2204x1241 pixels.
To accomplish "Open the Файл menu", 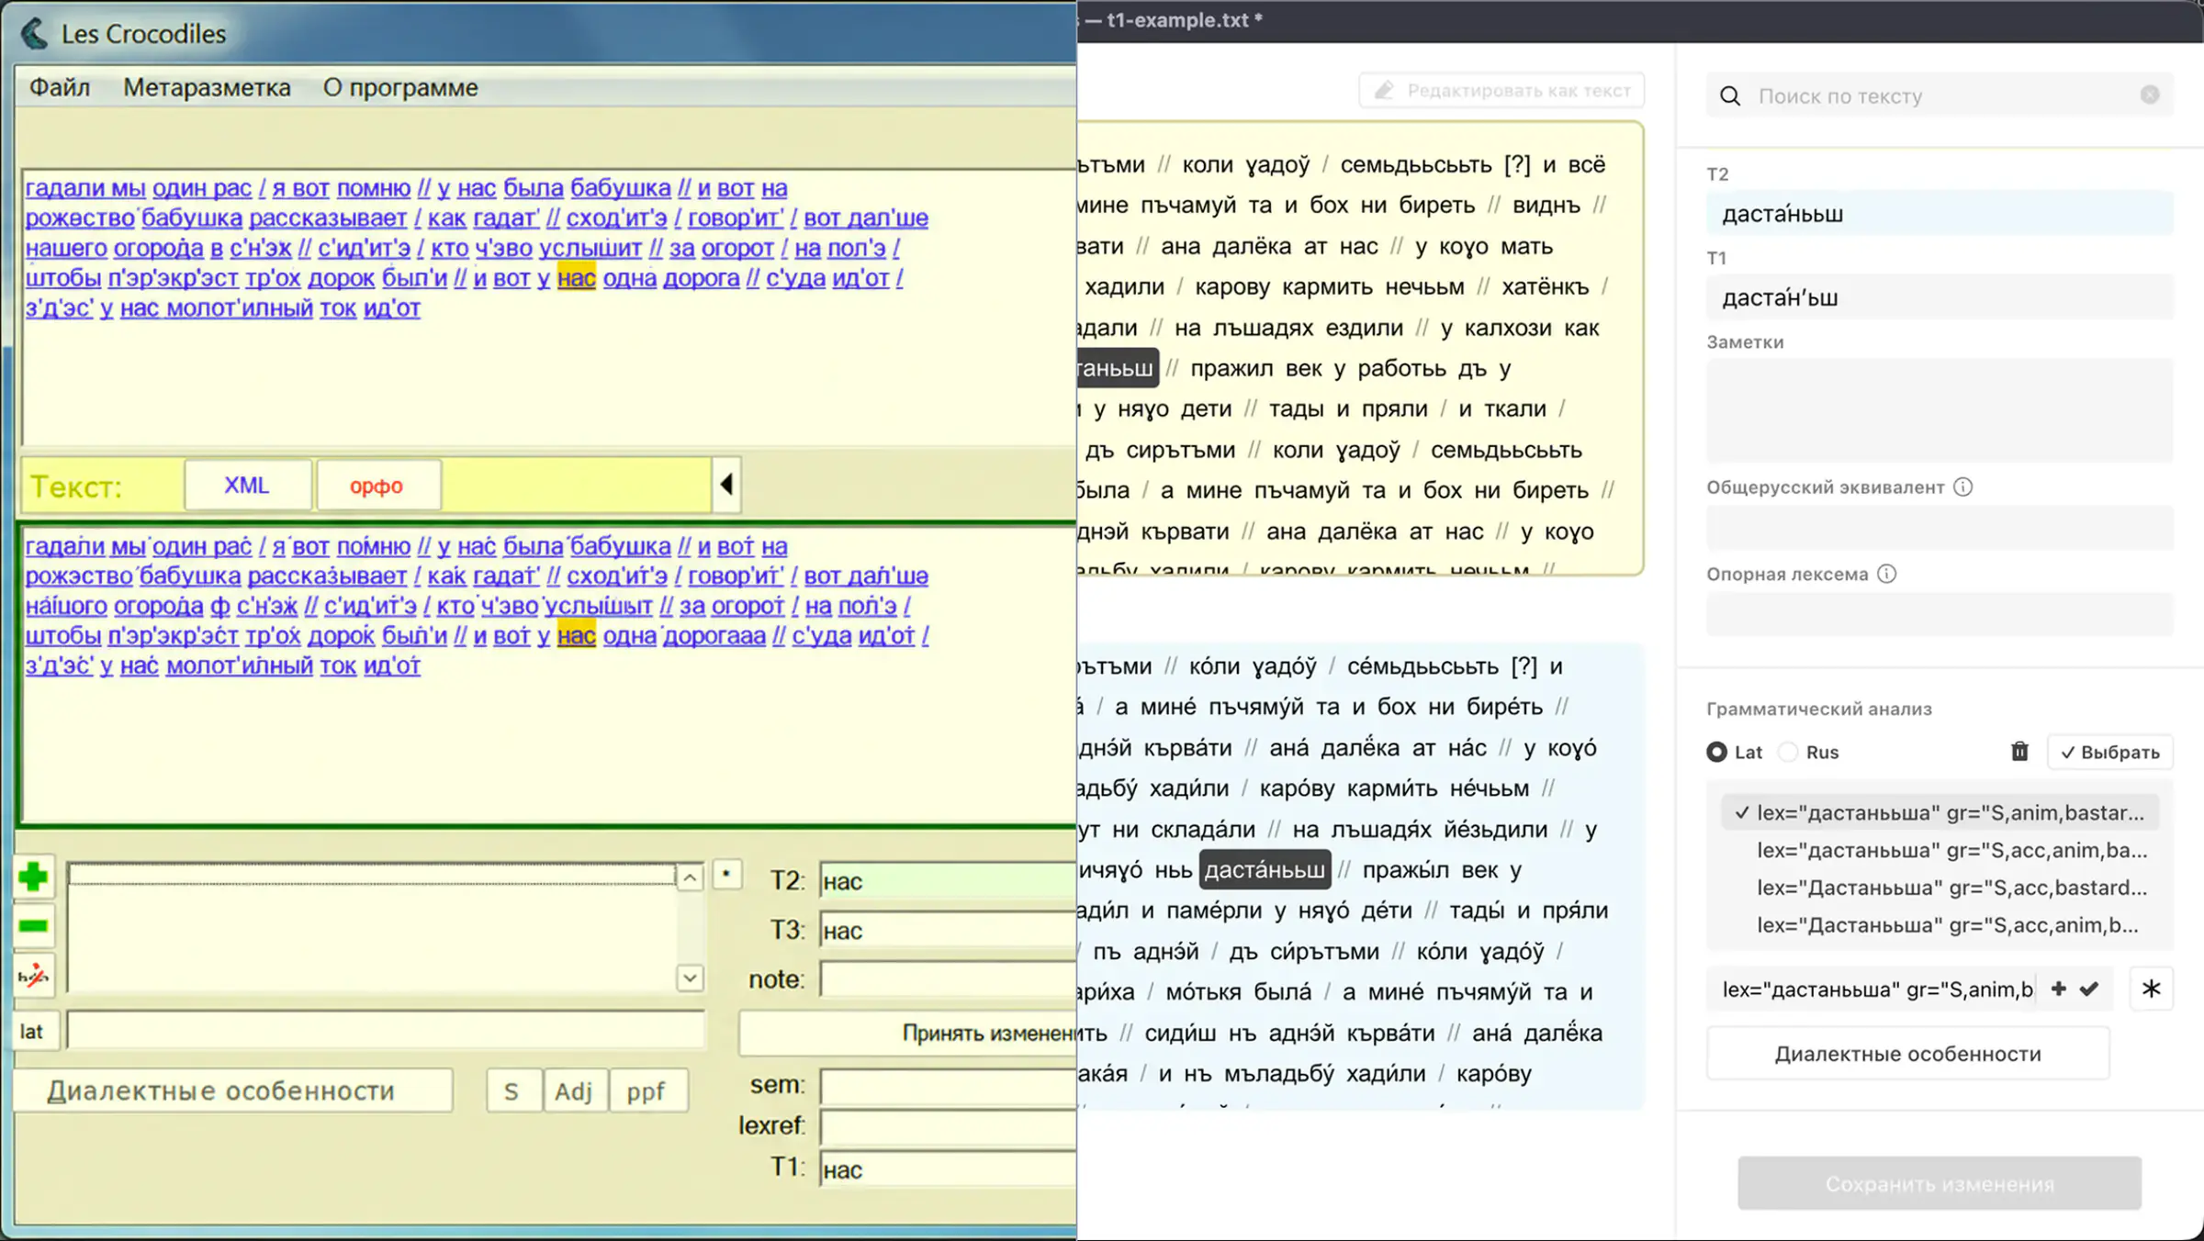I will [x=60, y=87].
